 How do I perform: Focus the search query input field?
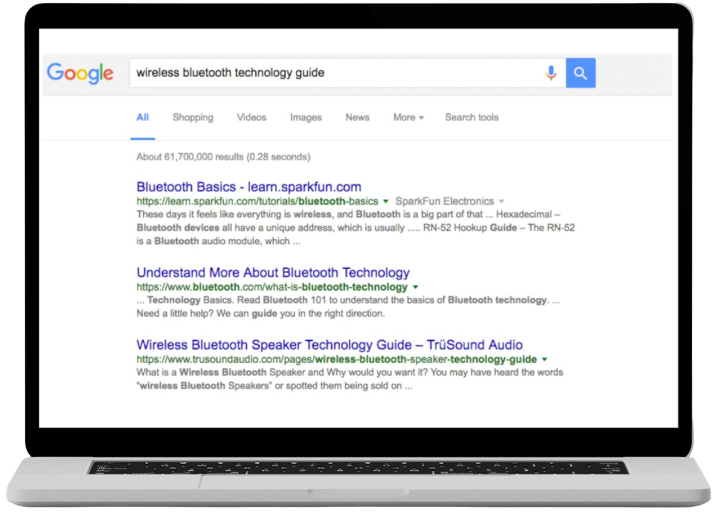(347, 73)
